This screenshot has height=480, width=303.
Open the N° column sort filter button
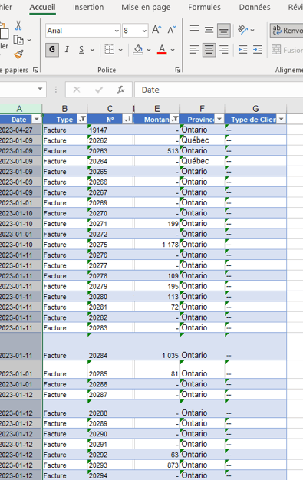pos(127,119)
